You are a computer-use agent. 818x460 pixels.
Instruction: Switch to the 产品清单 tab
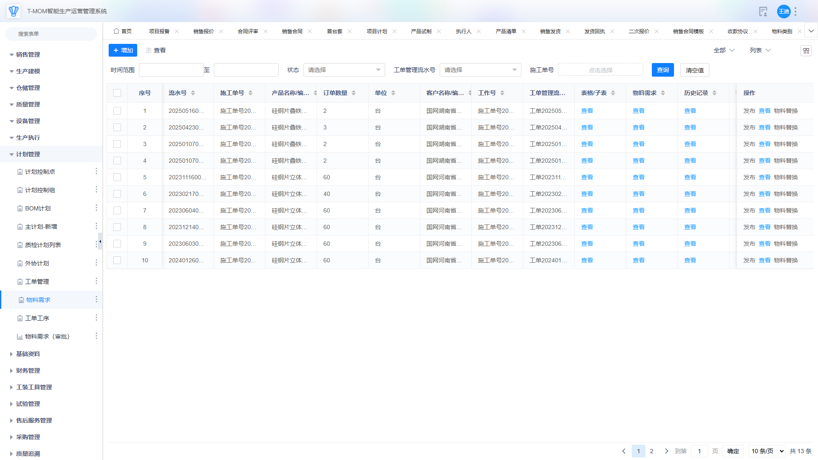506,32
